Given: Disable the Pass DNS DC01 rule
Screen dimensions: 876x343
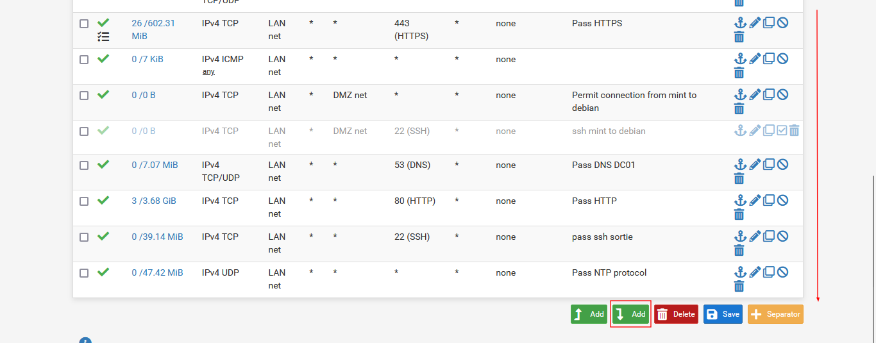Looking at the screenshot, I should [x=782, y=165].
